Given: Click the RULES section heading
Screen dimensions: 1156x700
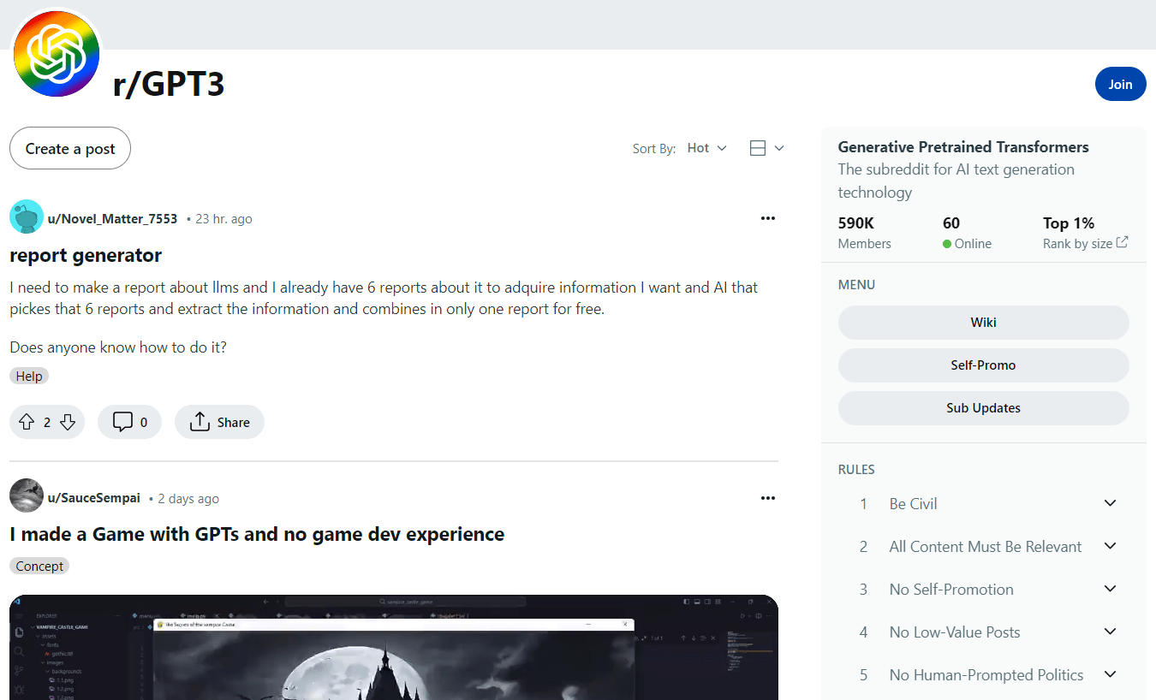Looking at the screenshot, I should pos(856,470).
